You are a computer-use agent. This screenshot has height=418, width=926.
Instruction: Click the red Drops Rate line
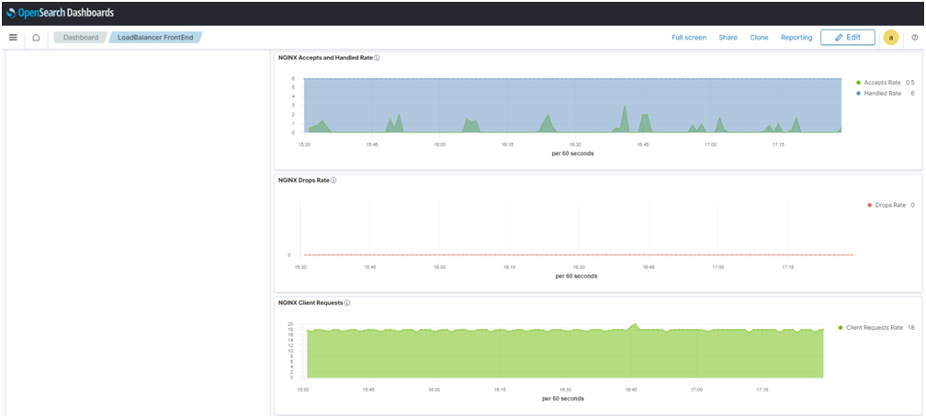click(577, 255)
